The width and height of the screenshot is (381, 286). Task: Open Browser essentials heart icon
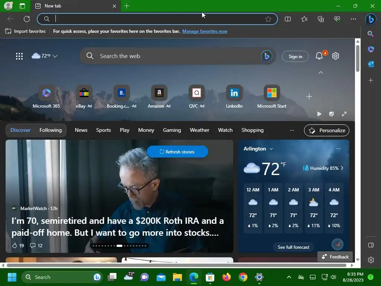(x=337, y=19)
